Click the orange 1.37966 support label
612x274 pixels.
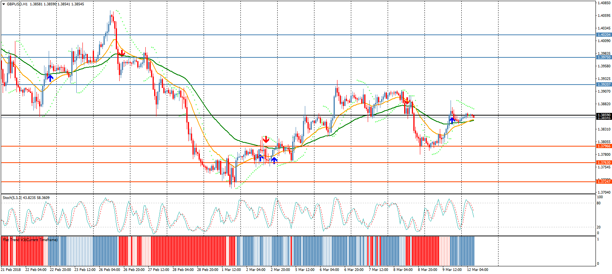[604, 146]
